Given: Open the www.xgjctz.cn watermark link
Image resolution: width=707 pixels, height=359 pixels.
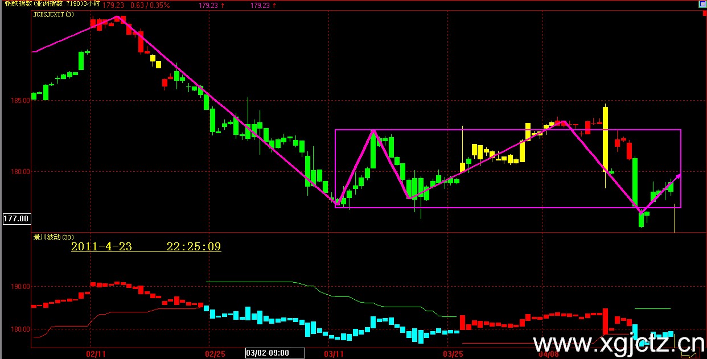Looking at the screenshot, I should pos(619,344).
